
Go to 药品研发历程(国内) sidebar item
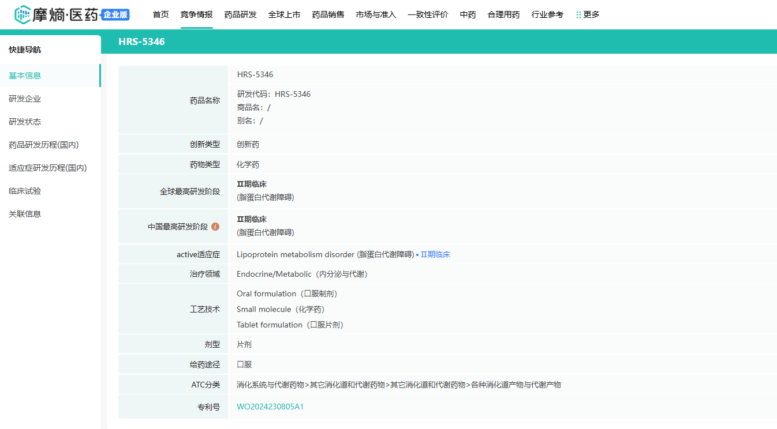tap(43, 145)
